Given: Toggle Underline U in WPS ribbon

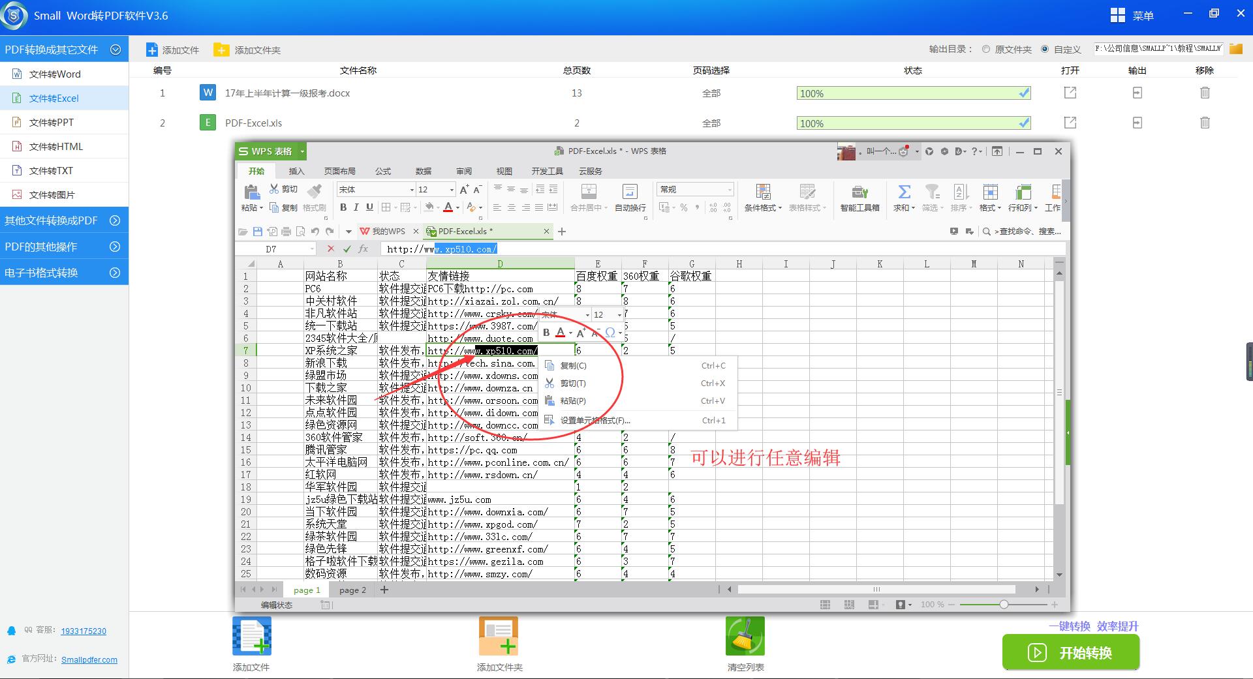Looking at the screenshot, I should 369,207.
